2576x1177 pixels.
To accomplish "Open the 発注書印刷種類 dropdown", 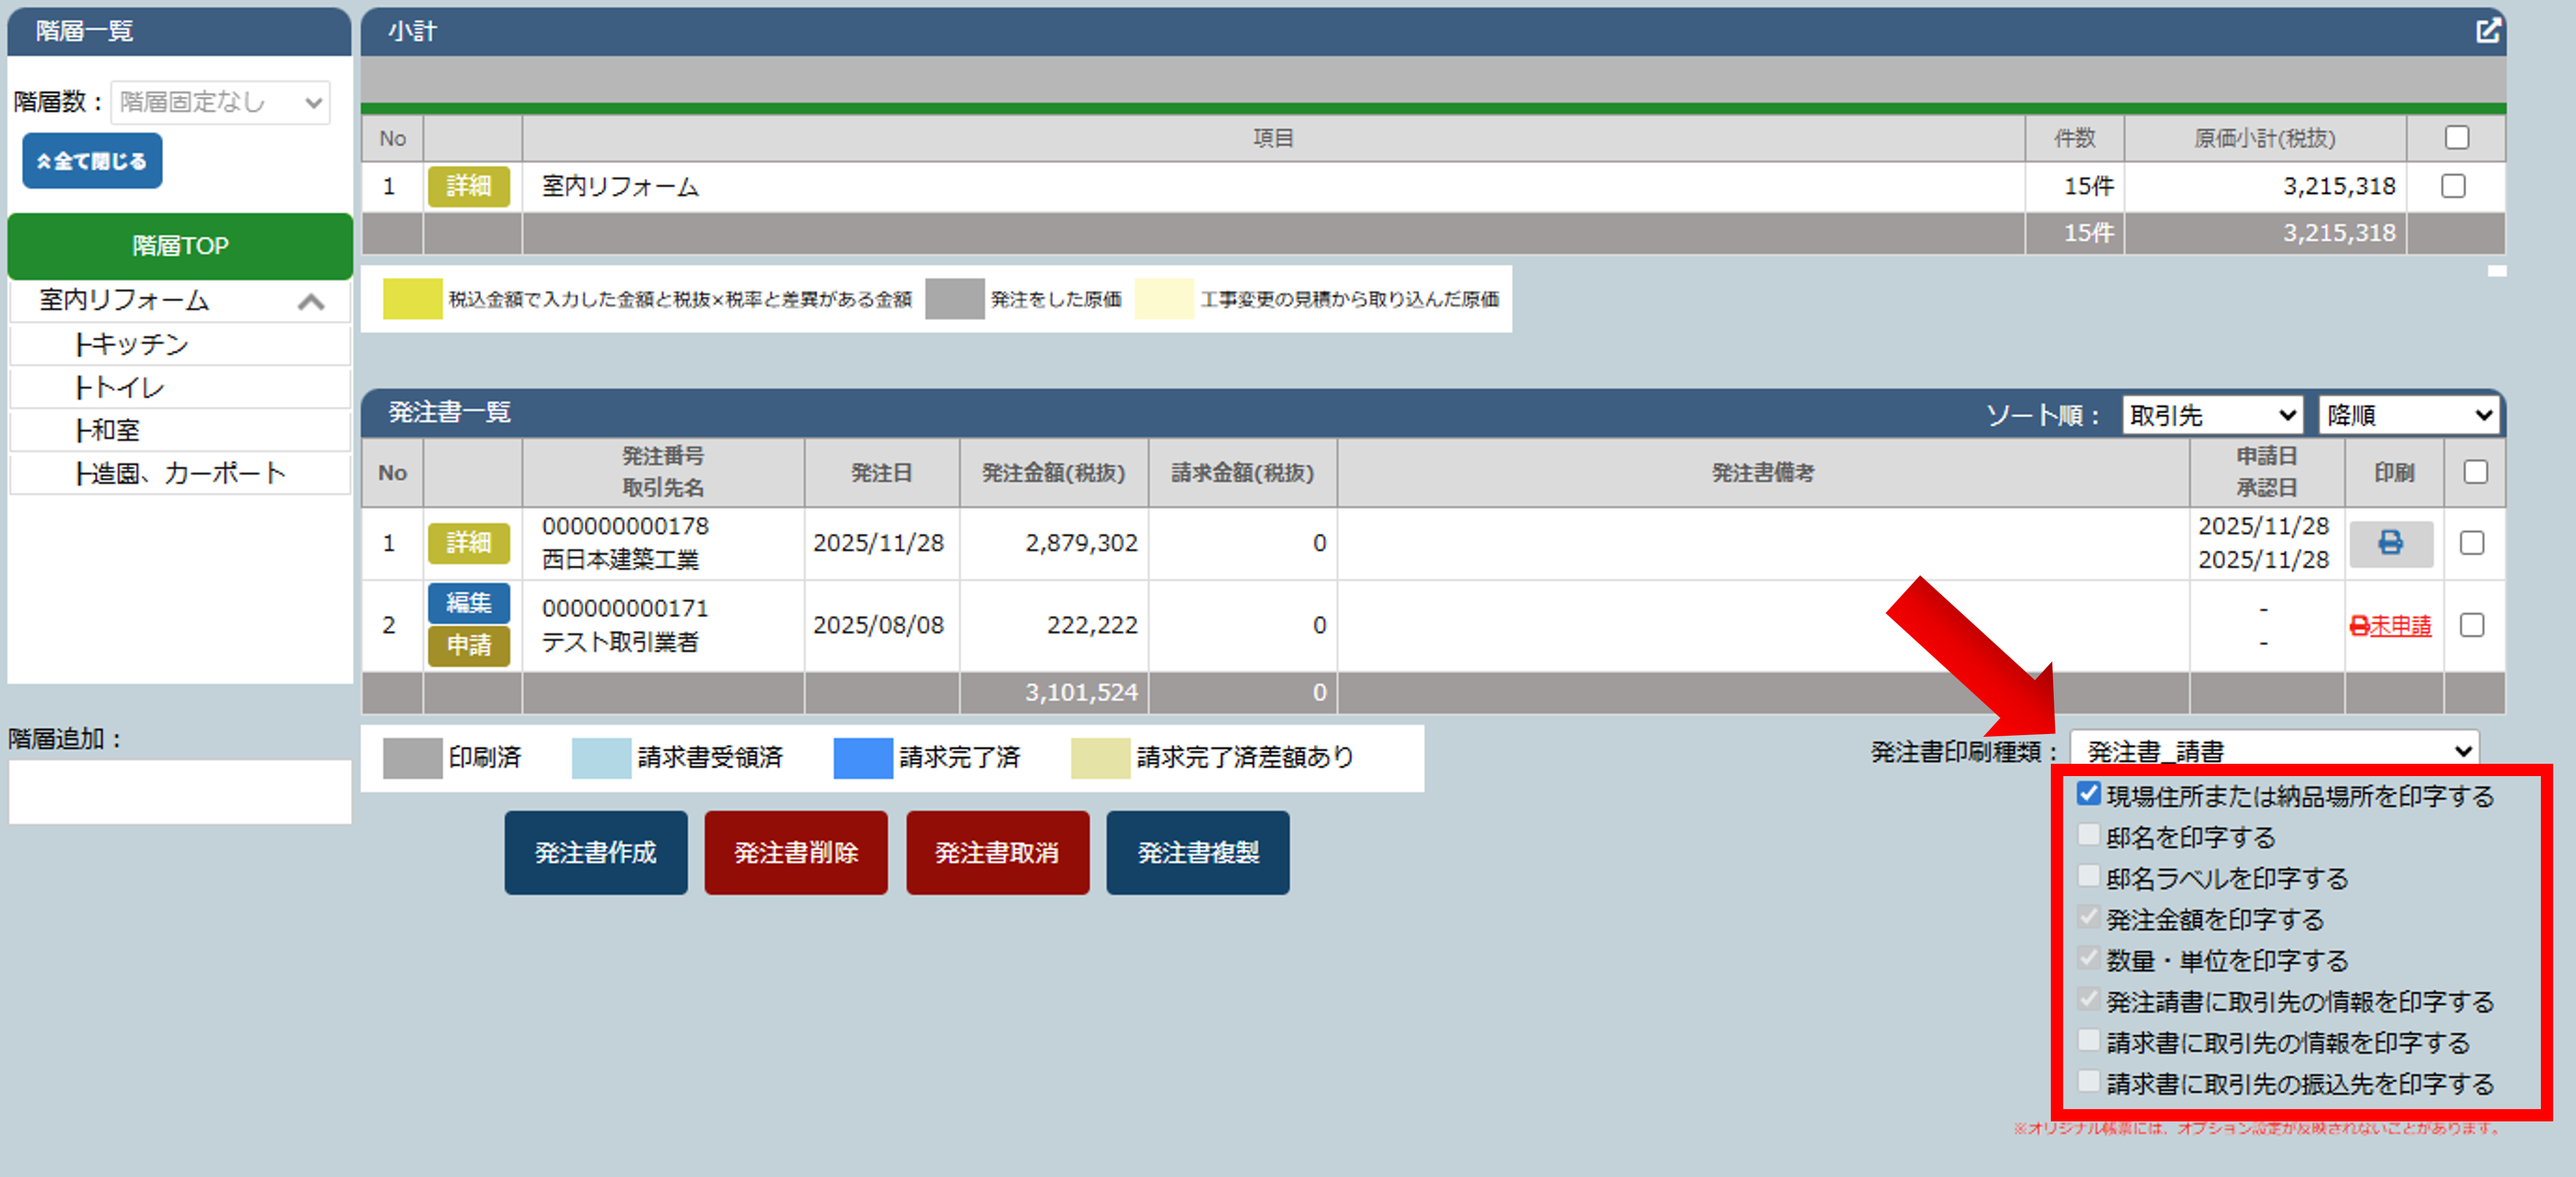I will 2274,750.
